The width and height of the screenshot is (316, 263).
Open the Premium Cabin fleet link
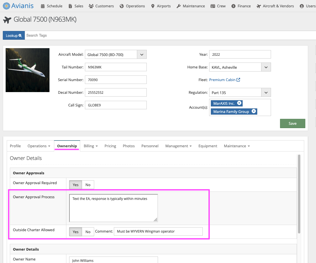222,80
